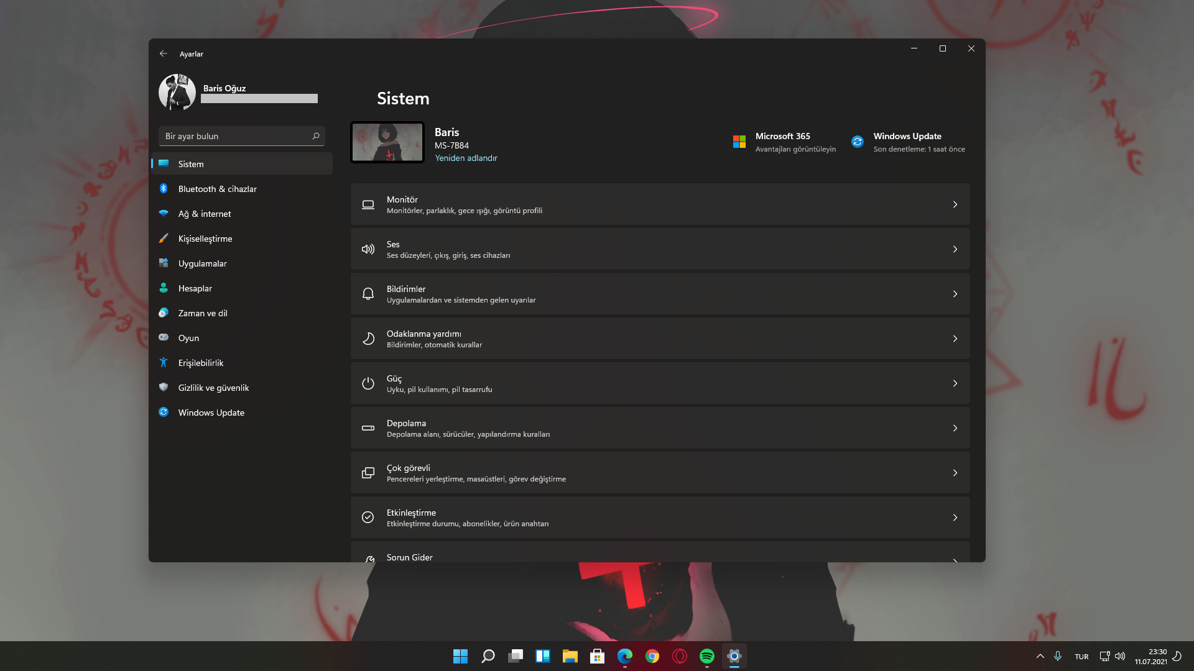
Task: Click the Microsoft 365 logo icon
Action: [x=739, y=142]
